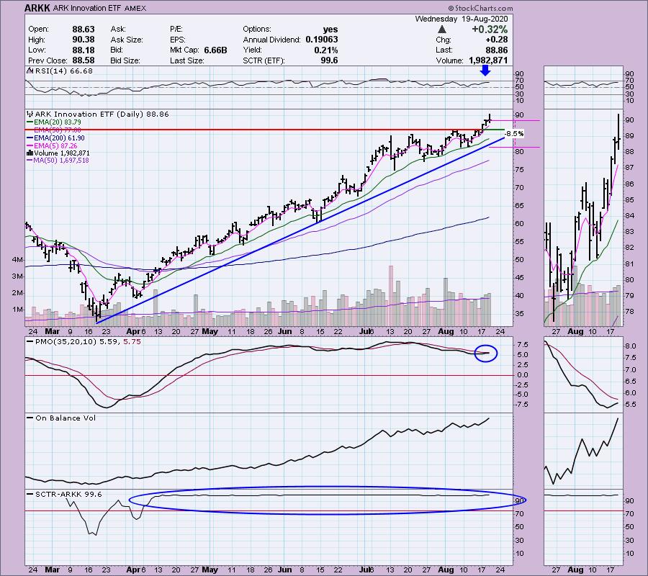The height and width of the screenshot is (576, 648).
Task: Click the bar-chart icon before RSI(14) label
Action: point(30,71)
